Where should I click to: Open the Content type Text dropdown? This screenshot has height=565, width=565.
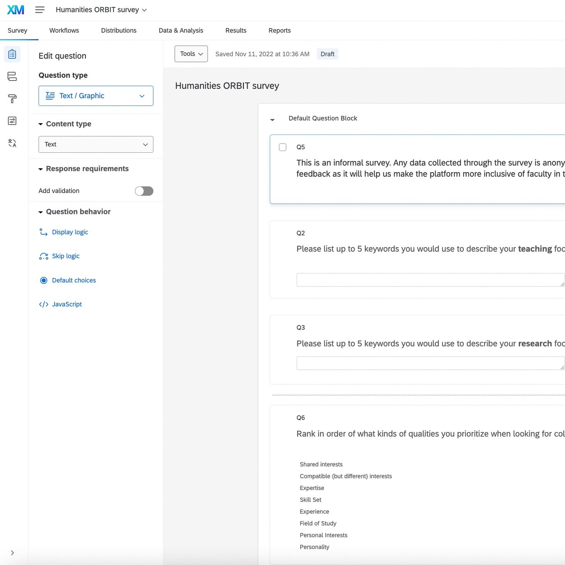point(96,144)
